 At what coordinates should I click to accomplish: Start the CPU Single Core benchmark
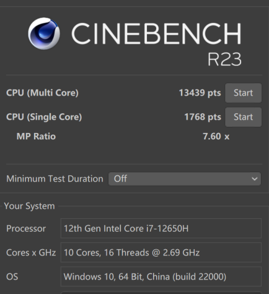pyautogui.click(x=243, y=117)
